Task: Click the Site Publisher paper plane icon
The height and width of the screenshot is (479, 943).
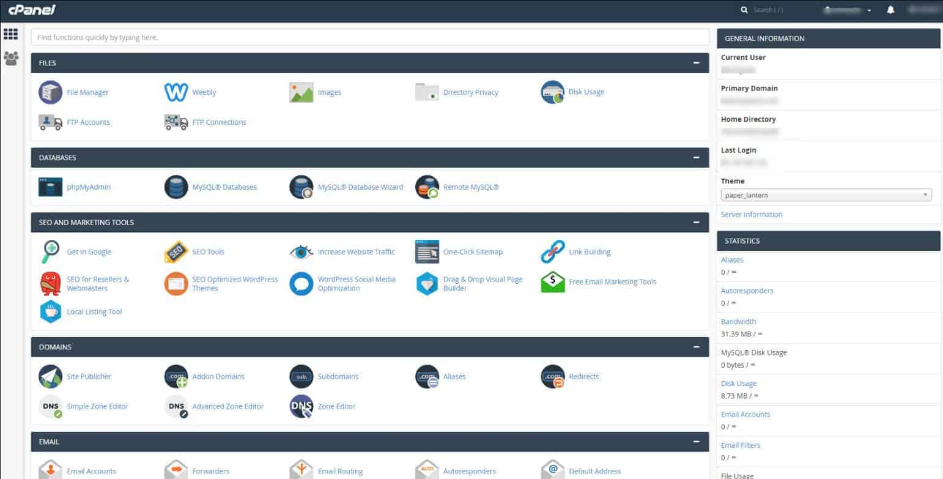Action: [x=50, y=377]
